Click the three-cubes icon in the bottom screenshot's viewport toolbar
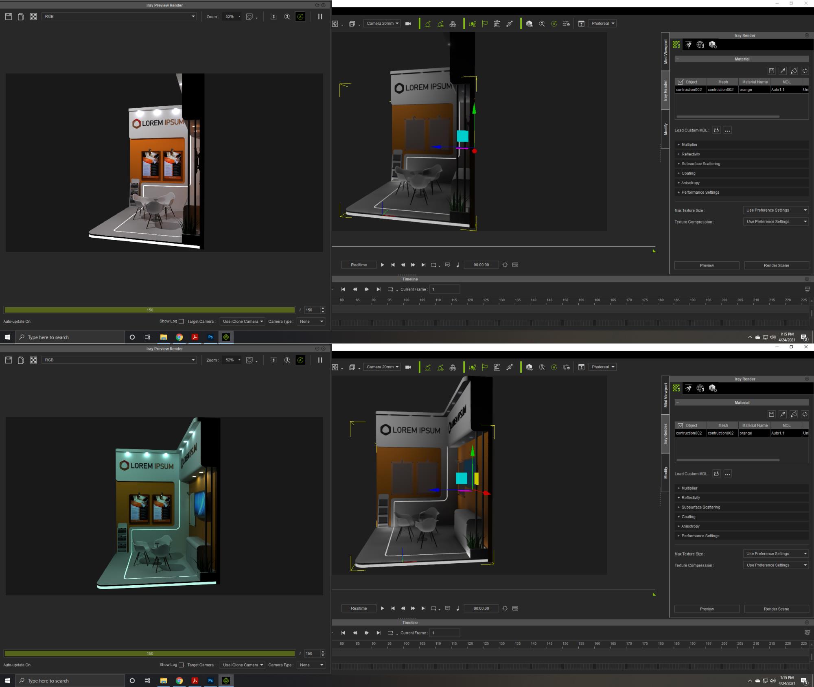Viewport: 814px width, 687px height. point(453,367)
